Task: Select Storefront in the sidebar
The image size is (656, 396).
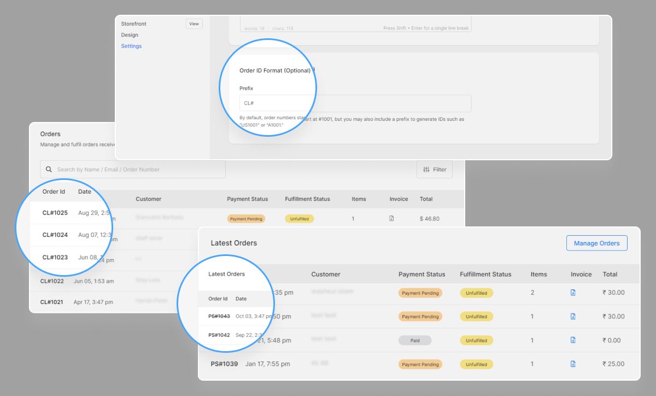Action: pos(134,24)
